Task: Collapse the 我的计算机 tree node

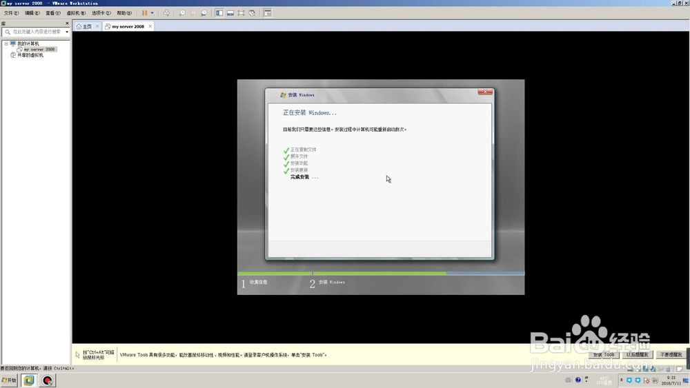Action: click(x=6, y=43)
